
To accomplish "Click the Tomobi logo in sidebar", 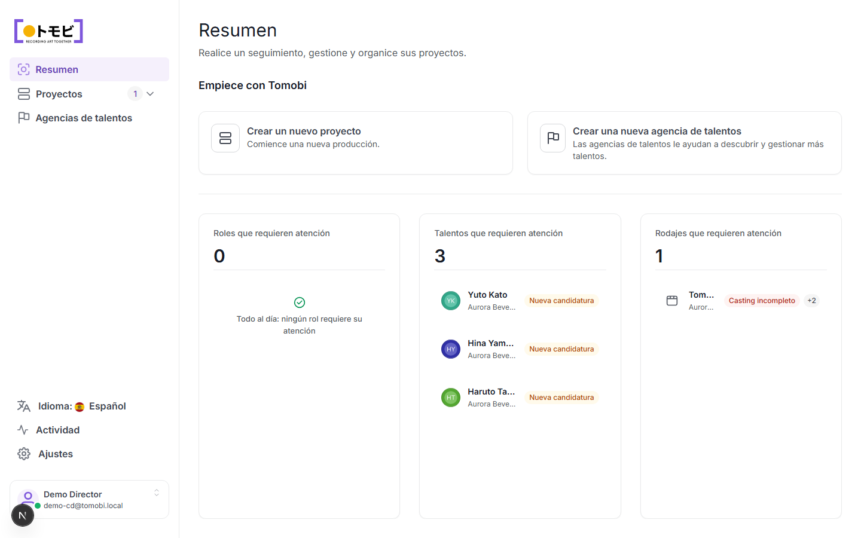I will click(48, 31).
